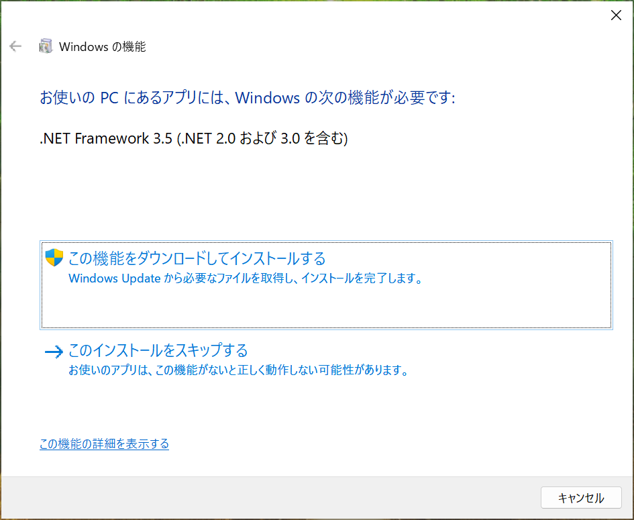Click the blue arrow icon beside skip option

click(x=54, y=352)
